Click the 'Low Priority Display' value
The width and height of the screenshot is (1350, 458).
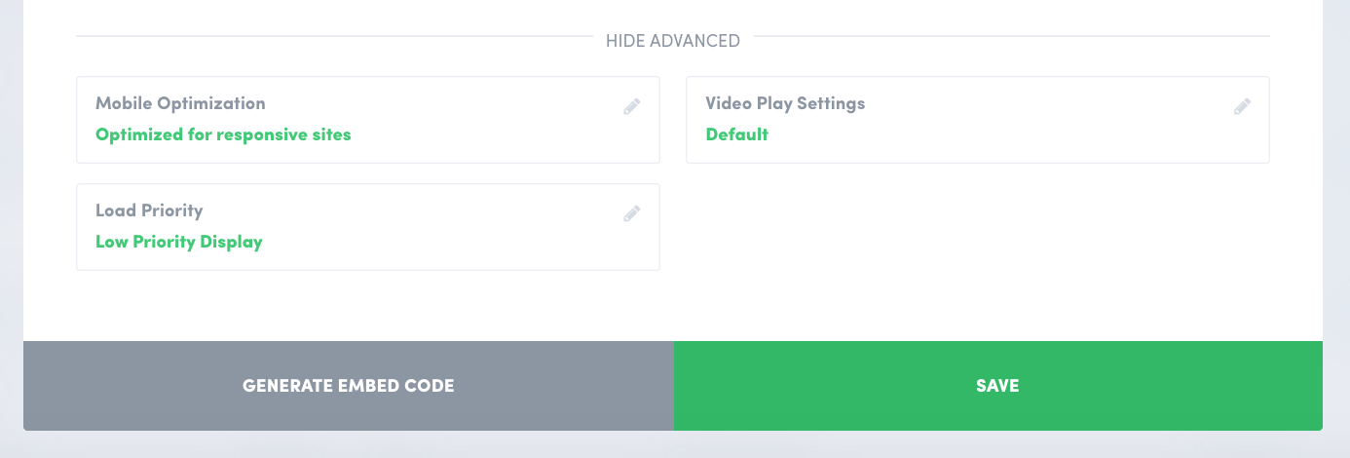coord(179,242)
